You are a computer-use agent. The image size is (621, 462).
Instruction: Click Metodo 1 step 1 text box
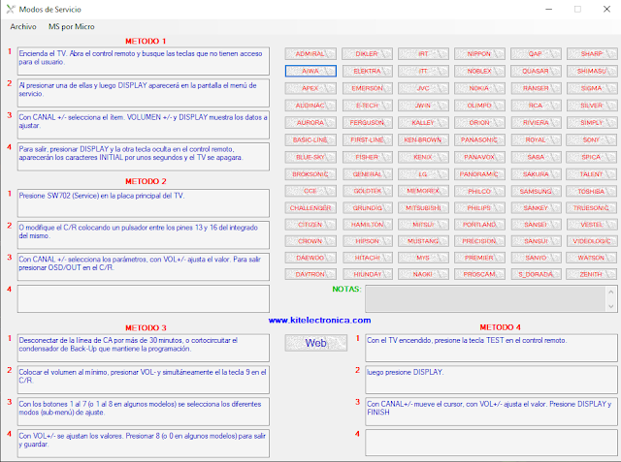144,61
